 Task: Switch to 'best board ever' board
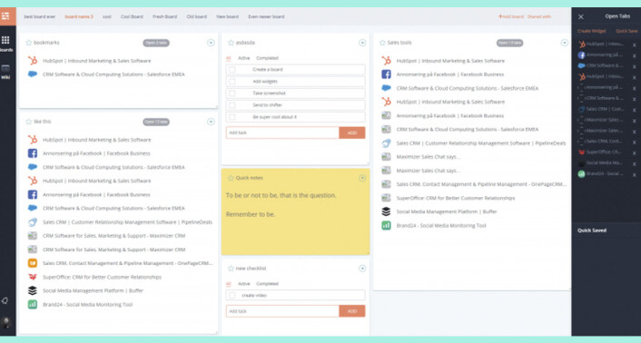pos(40,16)
